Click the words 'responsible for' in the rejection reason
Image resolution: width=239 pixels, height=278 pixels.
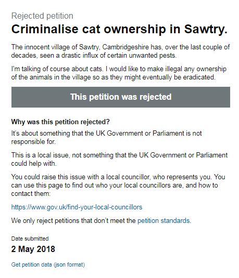click(33, 142)
